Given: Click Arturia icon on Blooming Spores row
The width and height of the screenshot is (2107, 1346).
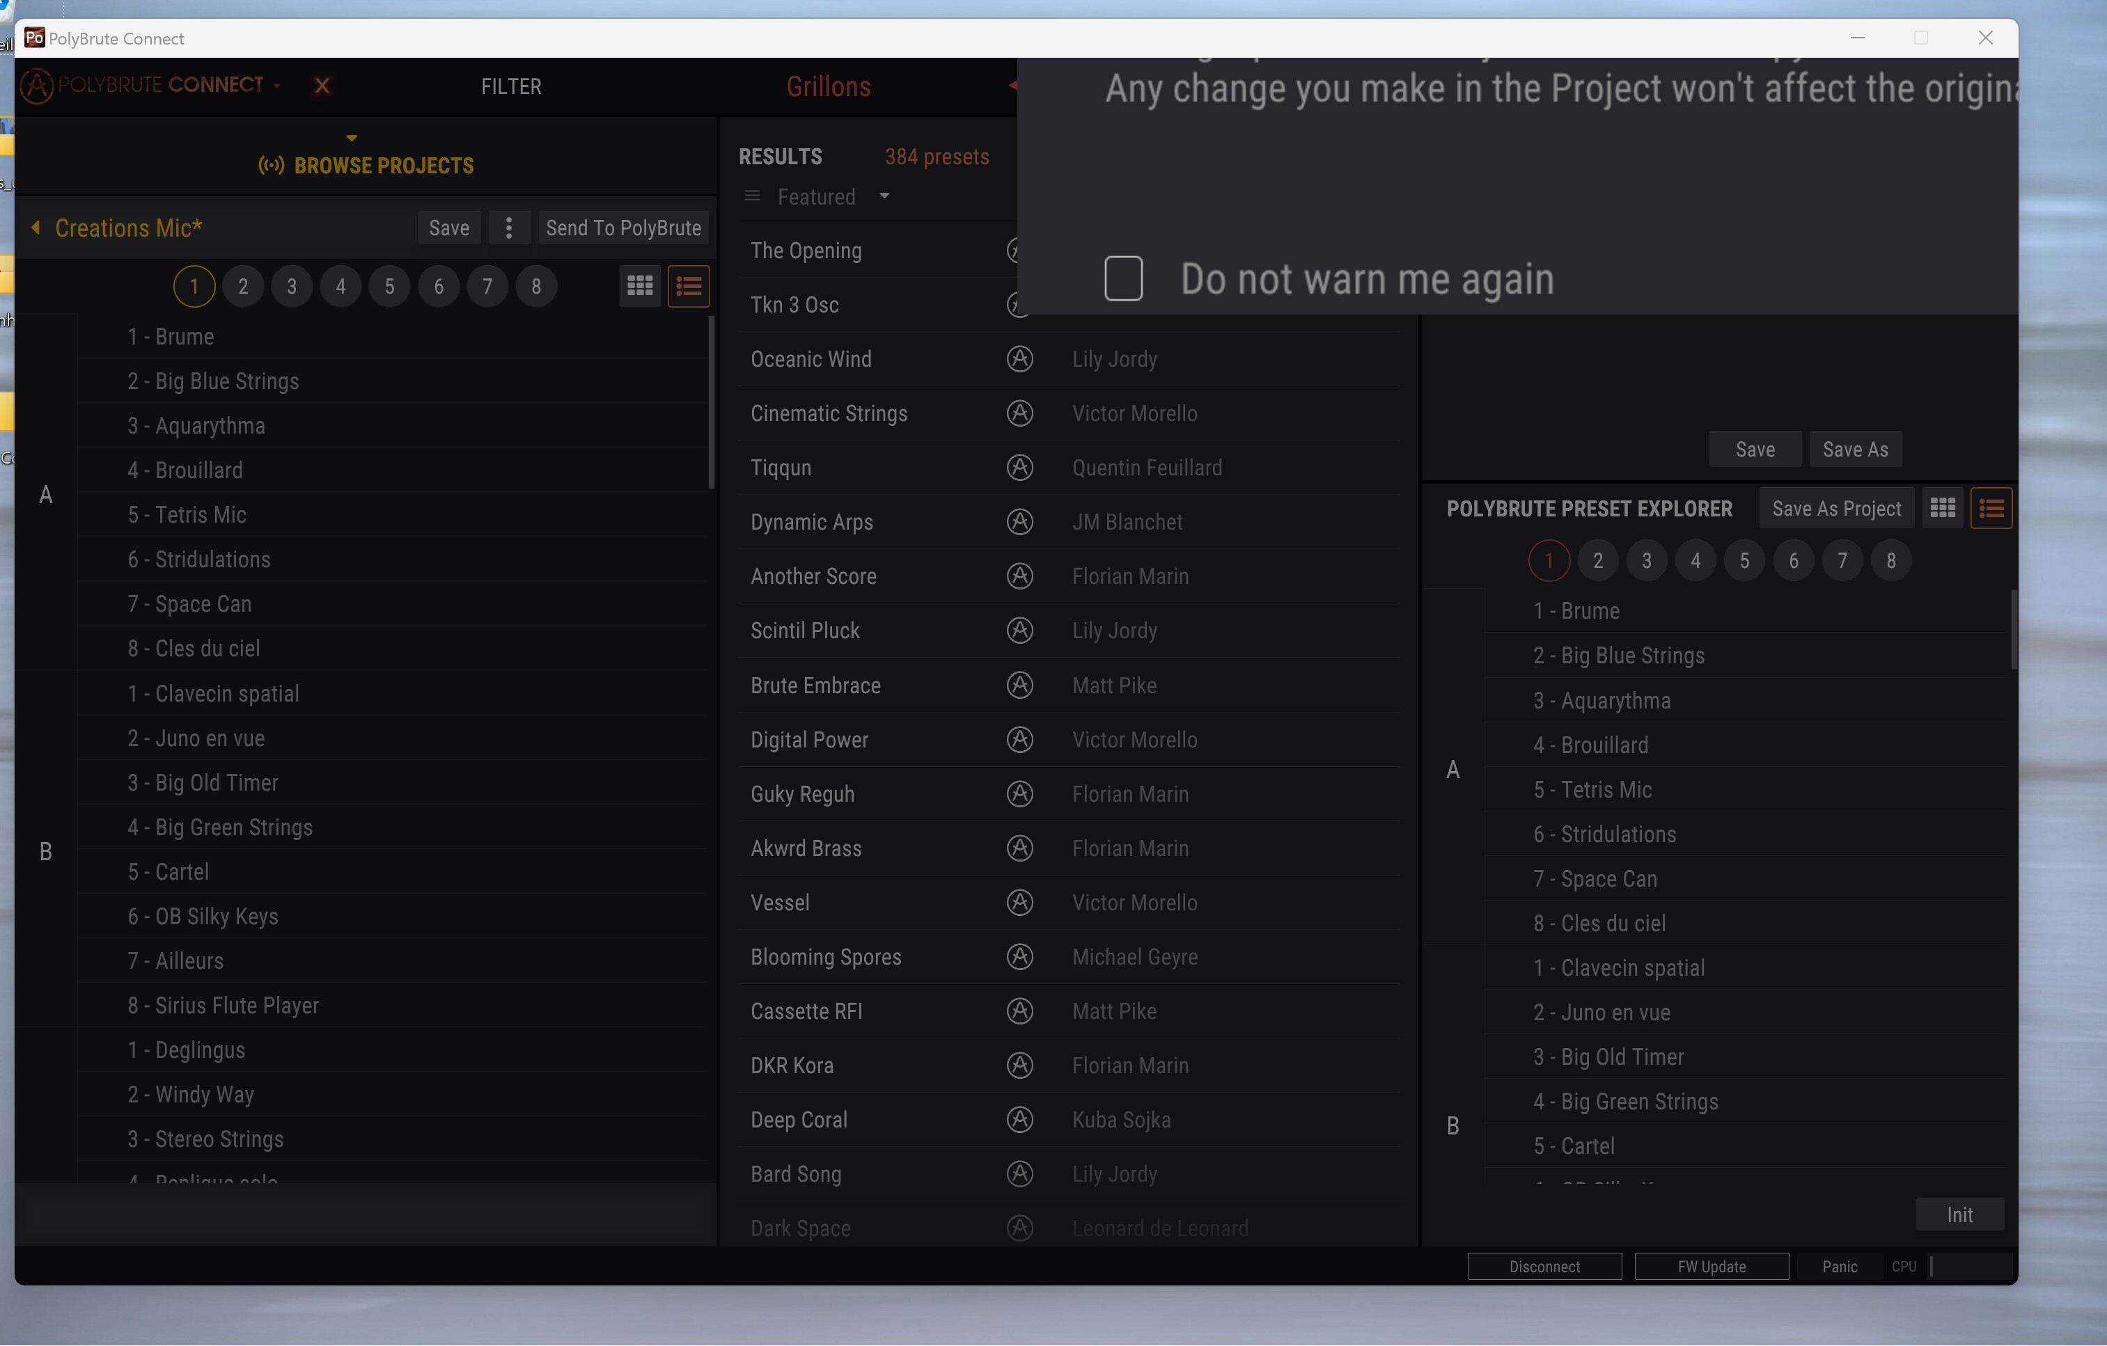Looking at the screenshot, I should click(x=1019, y=957).
